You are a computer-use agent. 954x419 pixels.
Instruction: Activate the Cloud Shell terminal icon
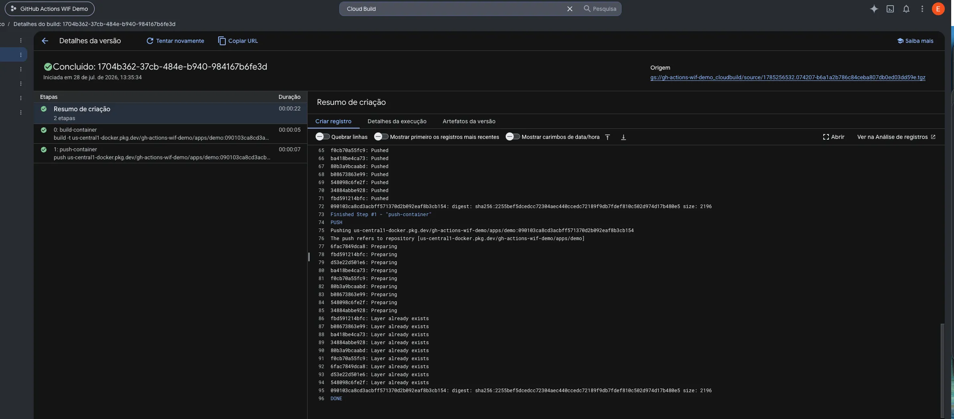click(x=890, y=9)
